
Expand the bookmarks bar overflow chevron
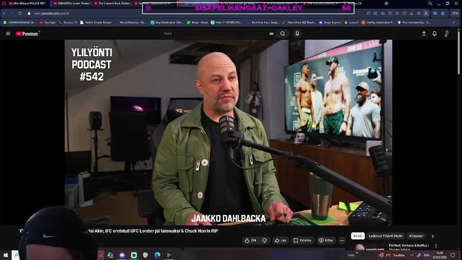tap(454, 22)
